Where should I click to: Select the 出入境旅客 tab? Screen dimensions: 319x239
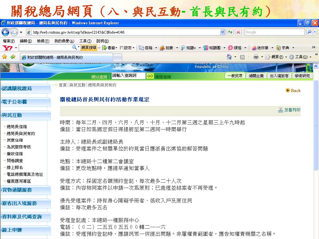[x=279, y=76]
